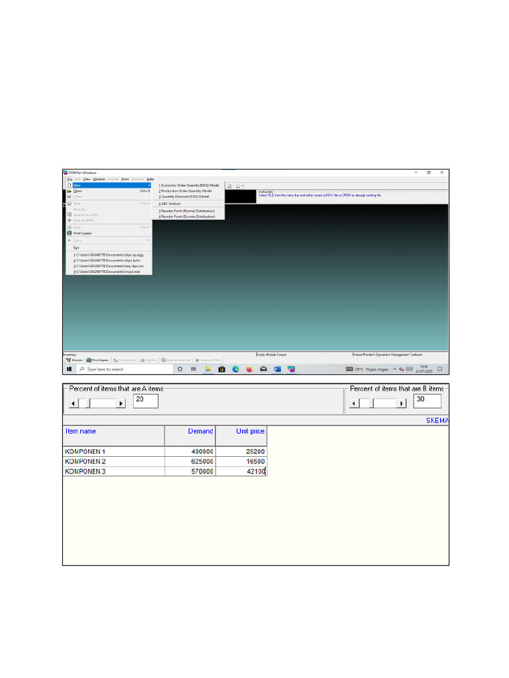Select the KOMPONEN 1 row name cell
Image resolution: width=509 pixels, height=678 pixels.
pyautogui.click(x=113, y=452)
